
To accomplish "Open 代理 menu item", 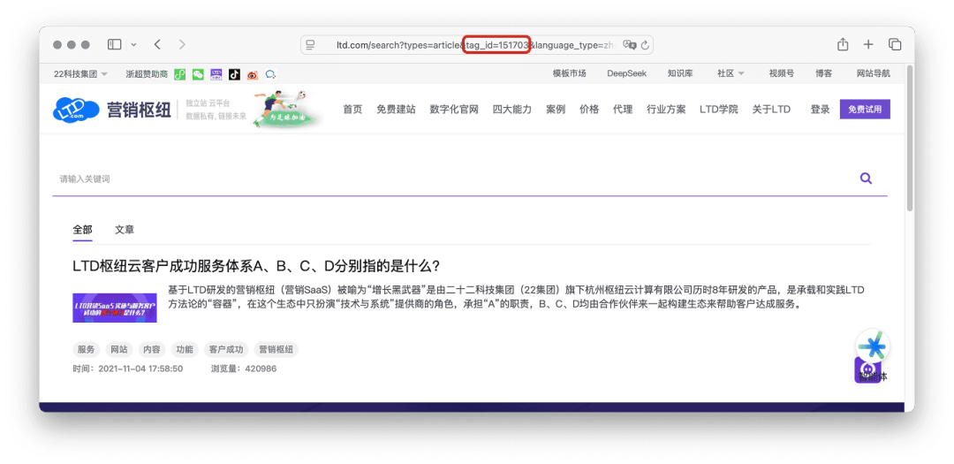I will (x=623, y=110).
